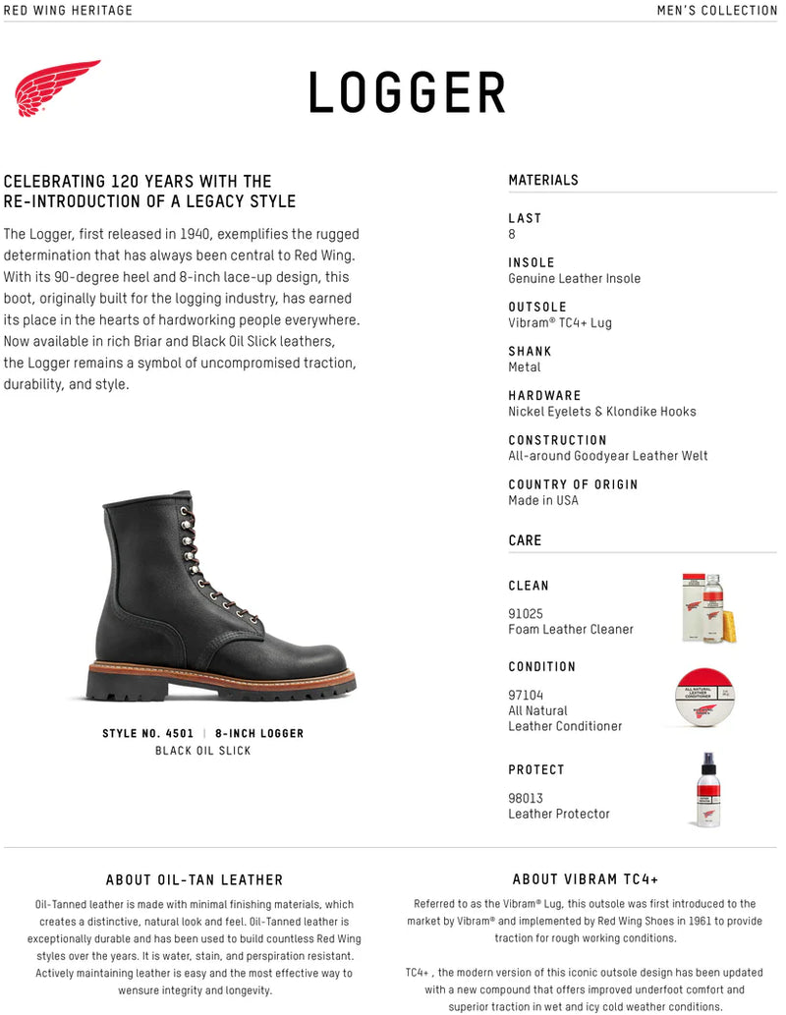Viewport: 786px width, 1015px height.
Task: Open the Men's Collection header text
Action: point(716,11)
